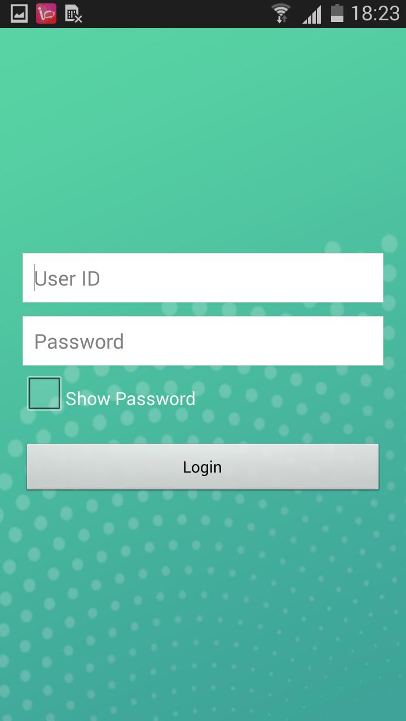
Task: Click the User ID placeholder text
Action: 67,278
